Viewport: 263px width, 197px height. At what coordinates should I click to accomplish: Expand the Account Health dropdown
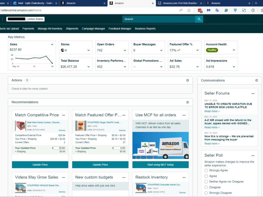point(234,50)
